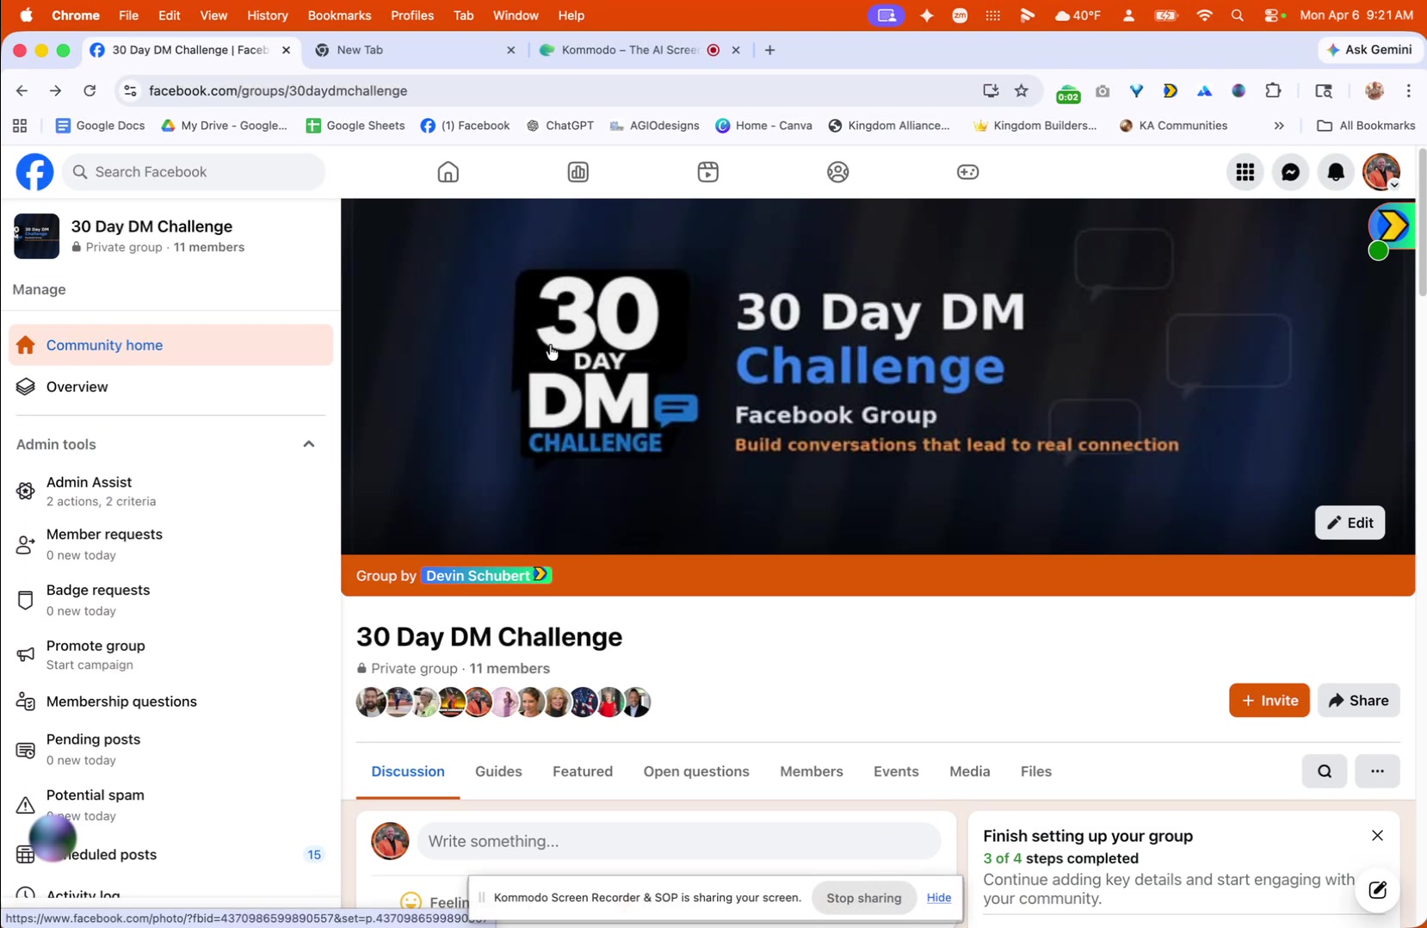Open the Chrome side panel icon
The height and width of the screenshot is (928, 1427).
coord(1324,90)
